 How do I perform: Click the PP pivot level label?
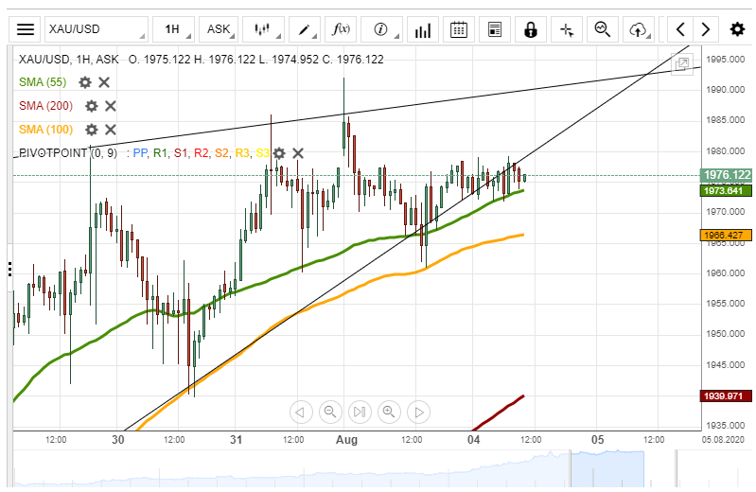140,153
